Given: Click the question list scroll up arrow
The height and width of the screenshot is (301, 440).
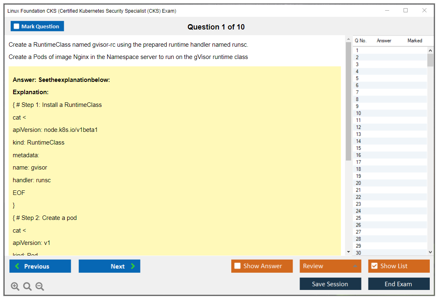Looking at the screenshot, I should (x=430, y=50).
